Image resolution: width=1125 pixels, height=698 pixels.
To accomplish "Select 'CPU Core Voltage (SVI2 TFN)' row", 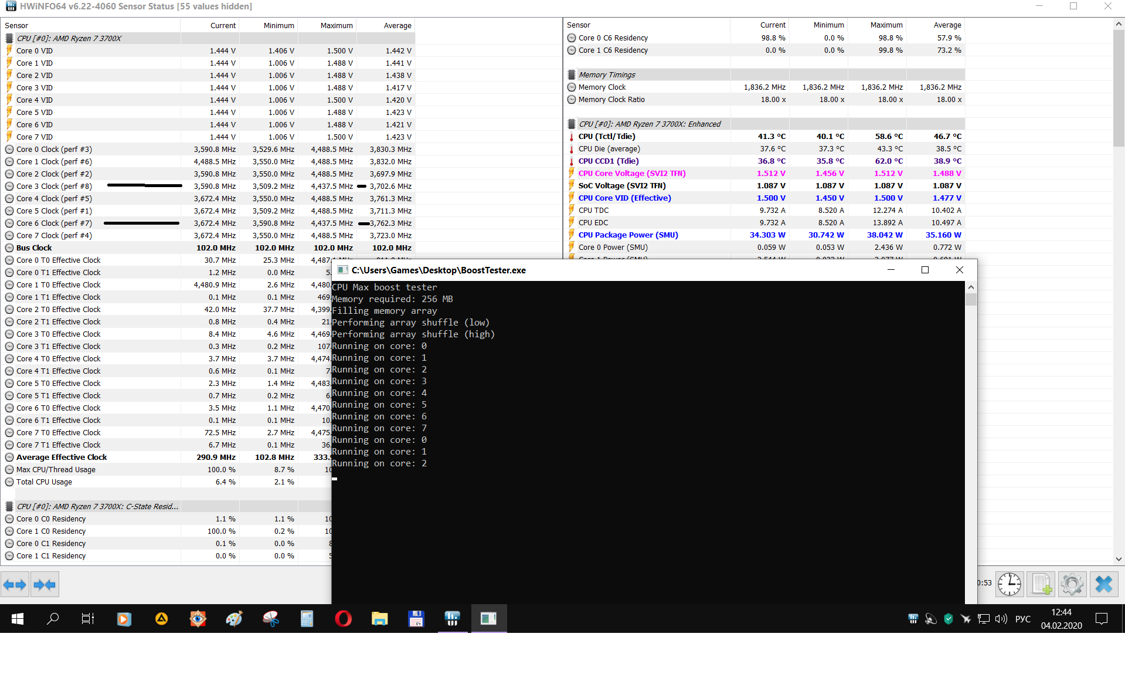I will point(764,174).
